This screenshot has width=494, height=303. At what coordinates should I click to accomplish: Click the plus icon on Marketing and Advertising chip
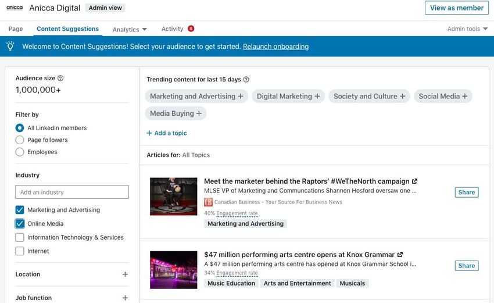[x=241, y=96]
